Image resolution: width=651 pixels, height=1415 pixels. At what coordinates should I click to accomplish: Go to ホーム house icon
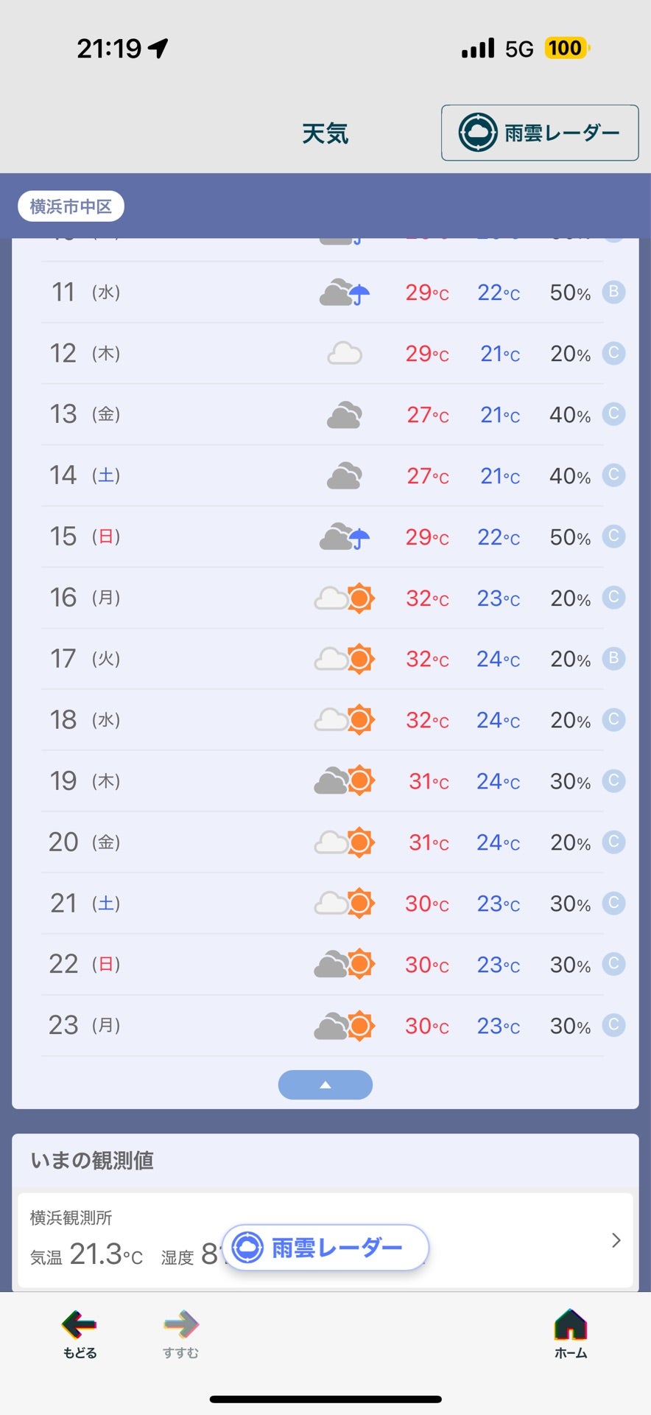[x=571, y=1324]
